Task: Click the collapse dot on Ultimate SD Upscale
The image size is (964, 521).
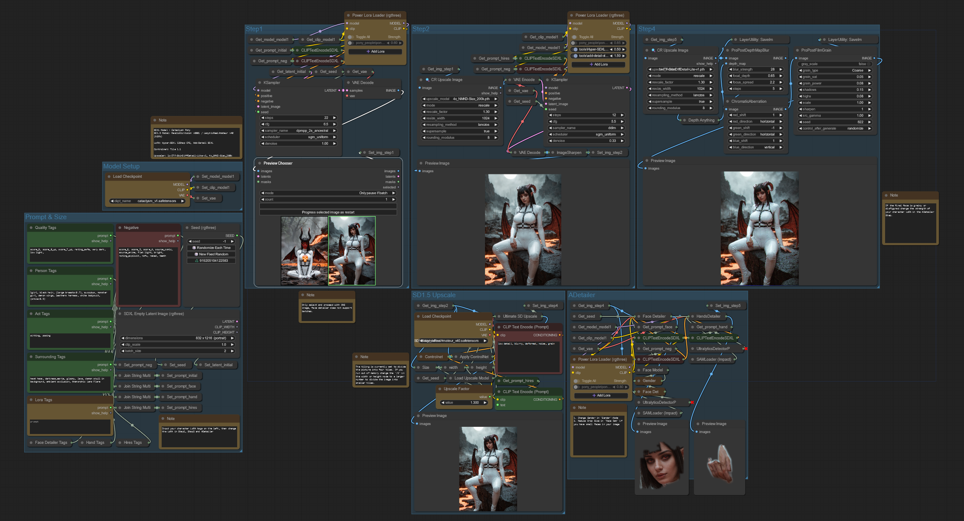Action: (499, 316)
